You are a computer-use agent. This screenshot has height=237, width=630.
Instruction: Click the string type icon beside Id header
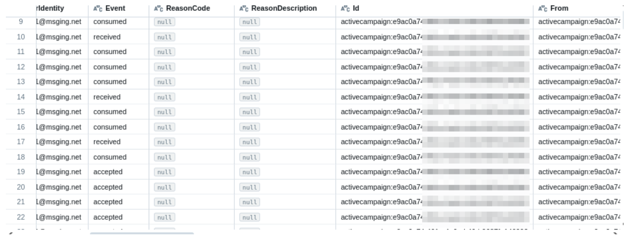tap(344, 9)
